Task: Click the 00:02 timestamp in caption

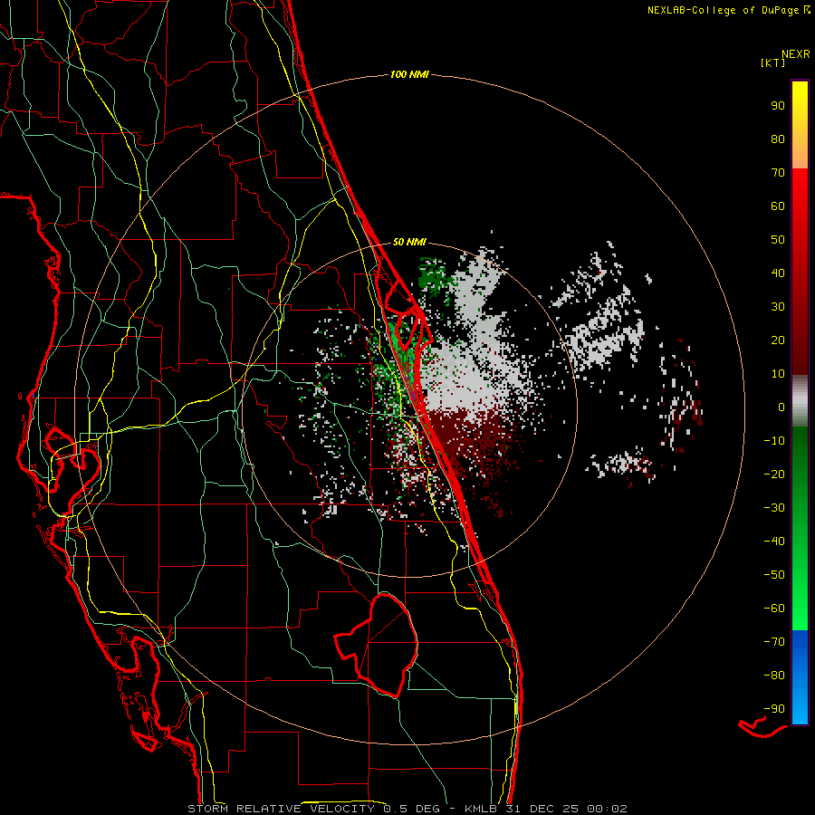Action: (x=606, y=809)
